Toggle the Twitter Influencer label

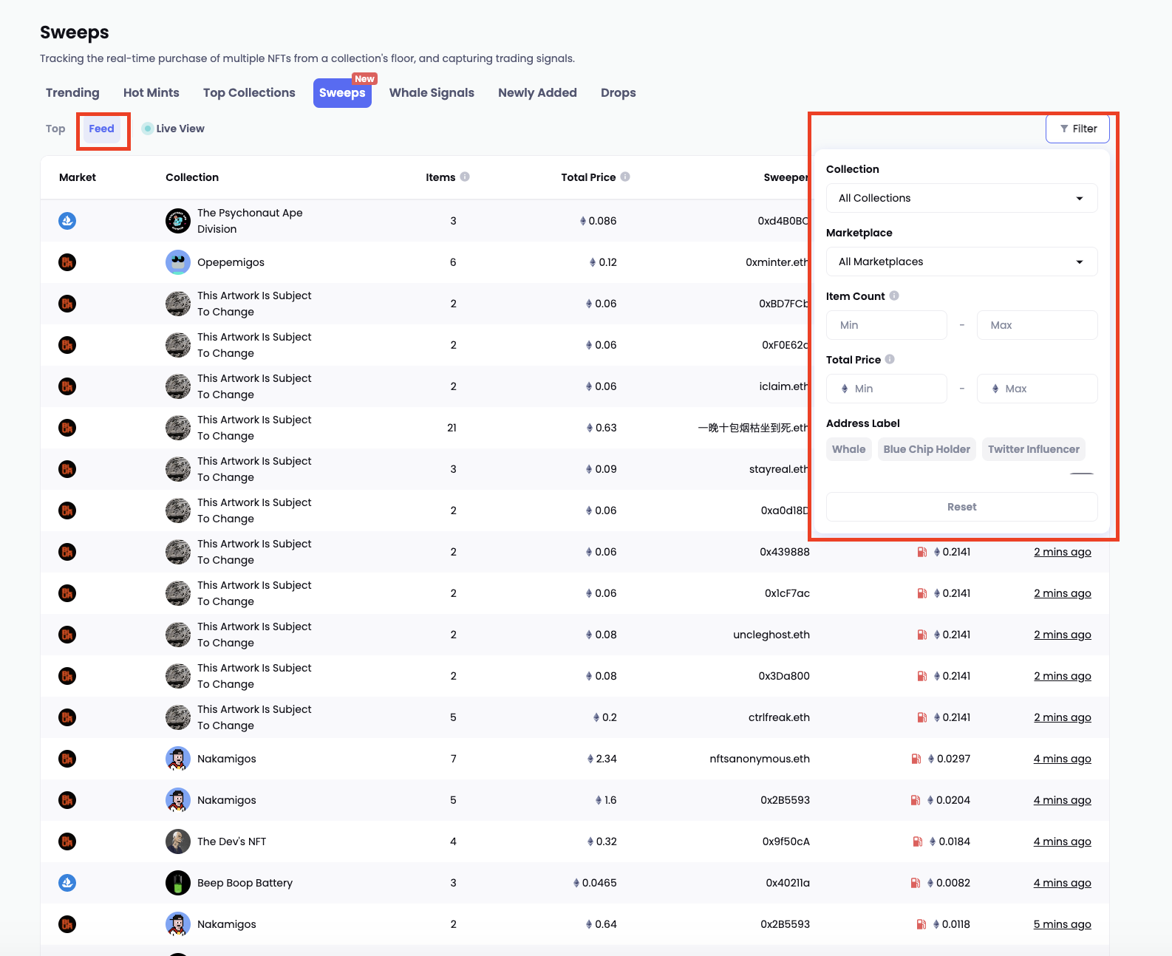click(x=1033, y=449)
